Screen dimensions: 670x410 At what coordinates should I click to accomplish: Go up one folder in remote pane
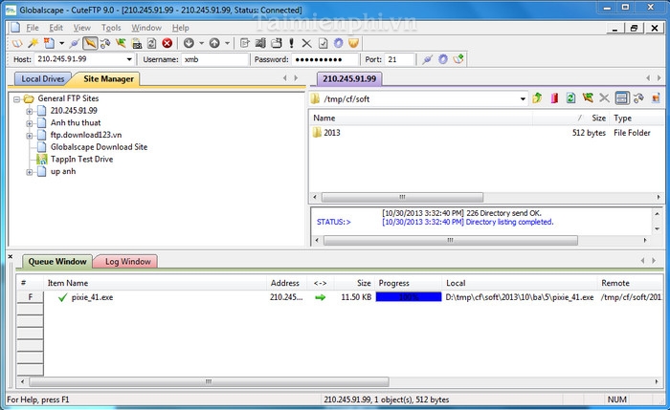point(538,98)
